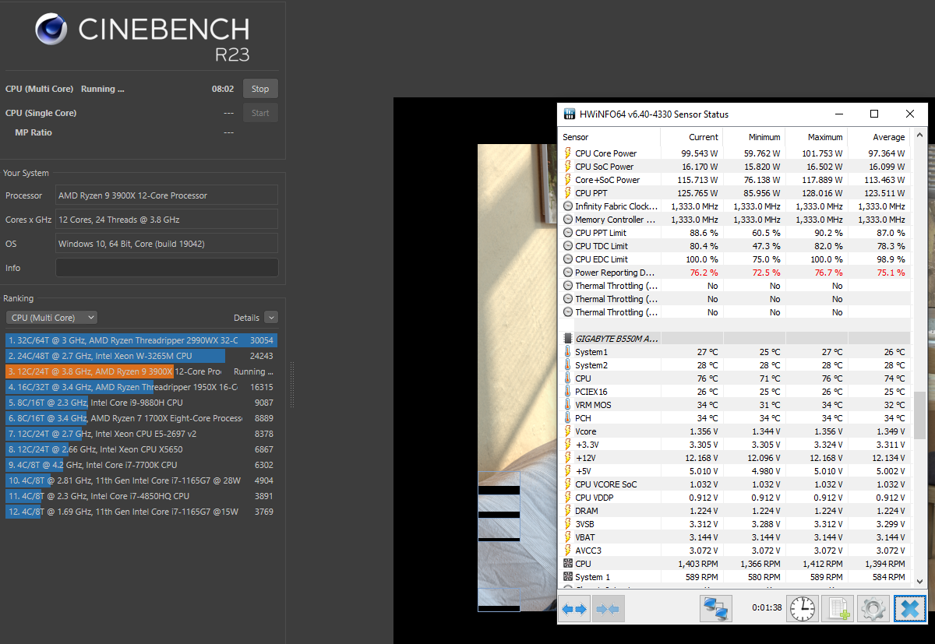Click the fan icon beside CPU RPM row
The width and height of the screenshot is (935, 644).
point(567,564)
